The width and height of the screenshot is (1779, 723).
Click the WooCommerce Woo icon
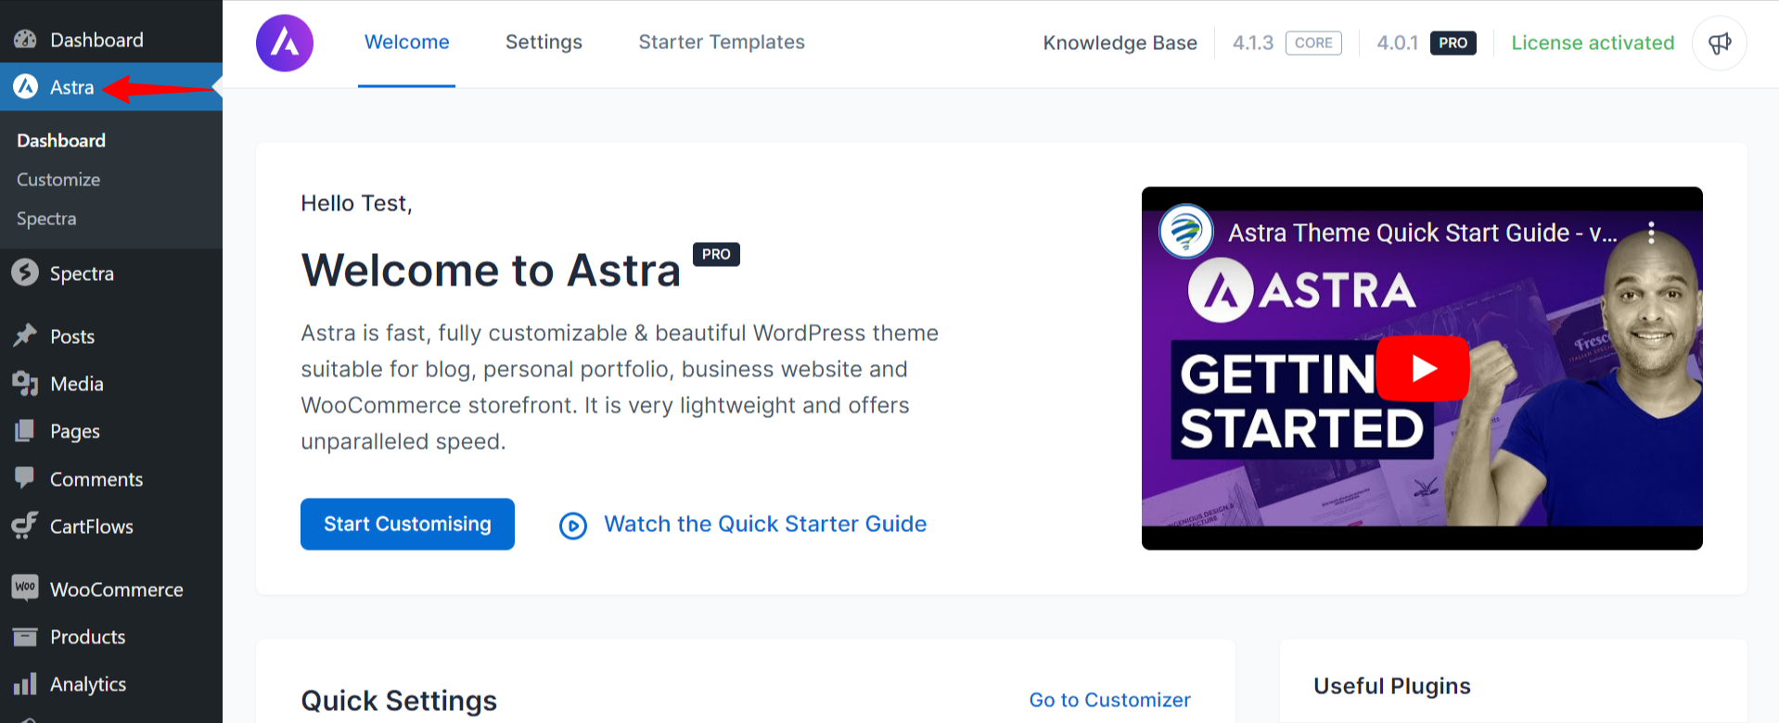[x=25, y=588]
